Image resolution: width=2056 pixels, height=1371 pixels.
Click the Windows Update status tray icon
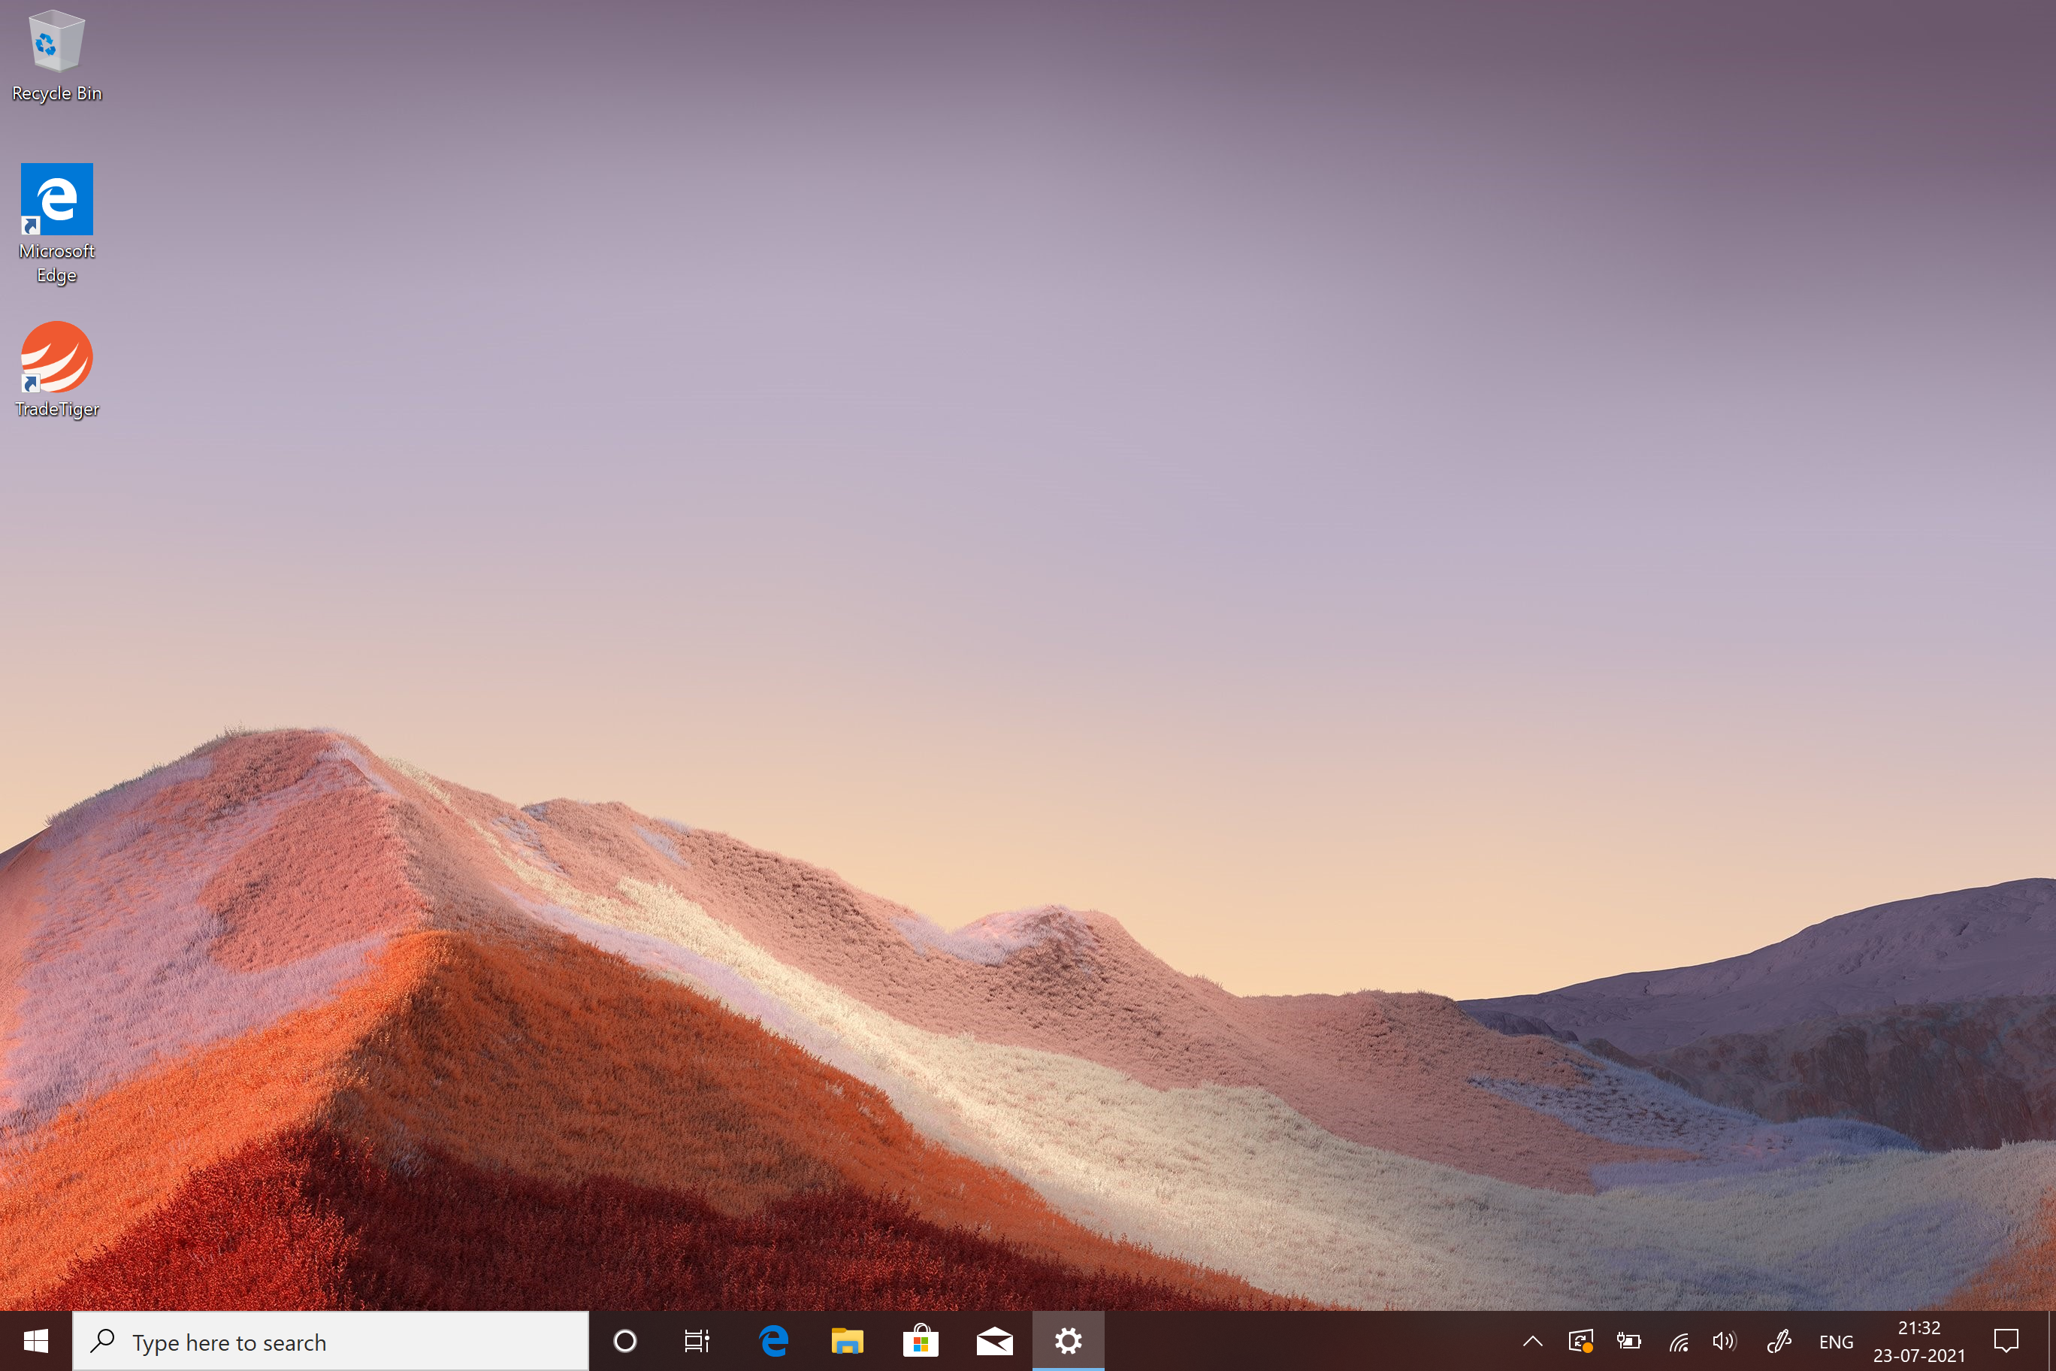click(1580, 1341)
